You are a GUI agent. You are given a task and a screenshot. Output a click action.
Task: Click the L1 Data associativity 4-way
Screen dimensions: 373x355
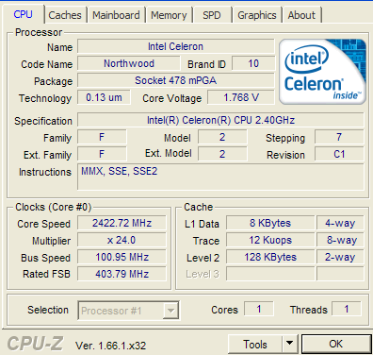pyautogui.click(x=340, y=223)
